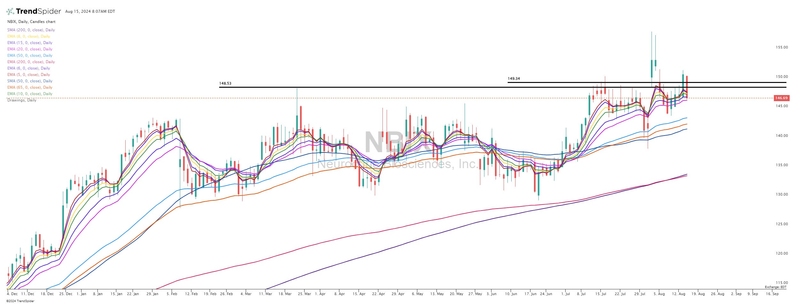Click the 125.00 price axis label
Image resolution: width=796 pixels, height=304 pixels.
782,224
